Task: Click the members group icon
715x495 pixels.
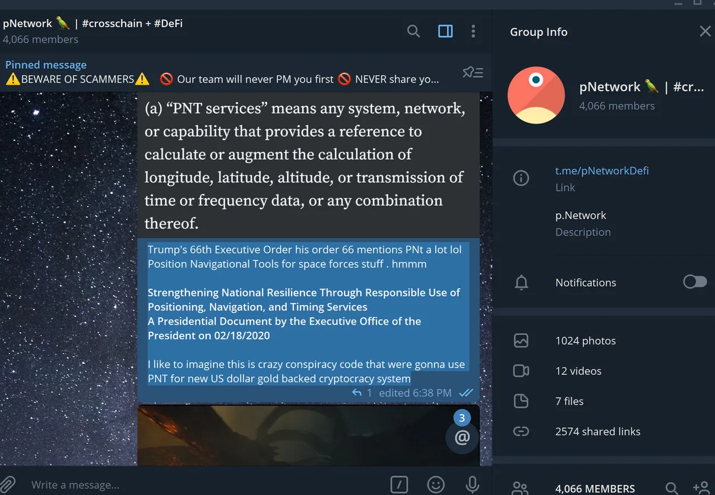Action: 521,489
